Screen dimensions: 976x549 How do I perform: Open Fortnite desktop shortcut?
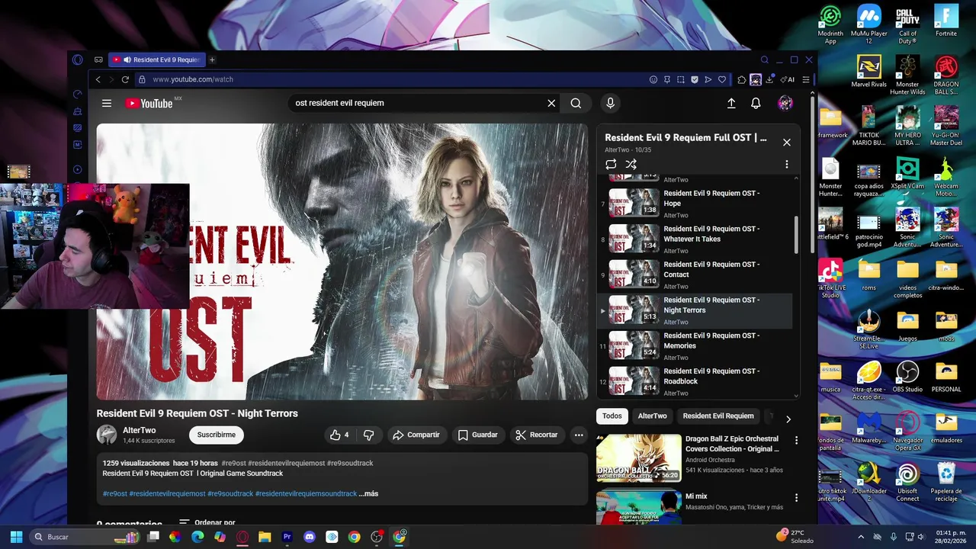pyautogui.click(x=946, y=21)
